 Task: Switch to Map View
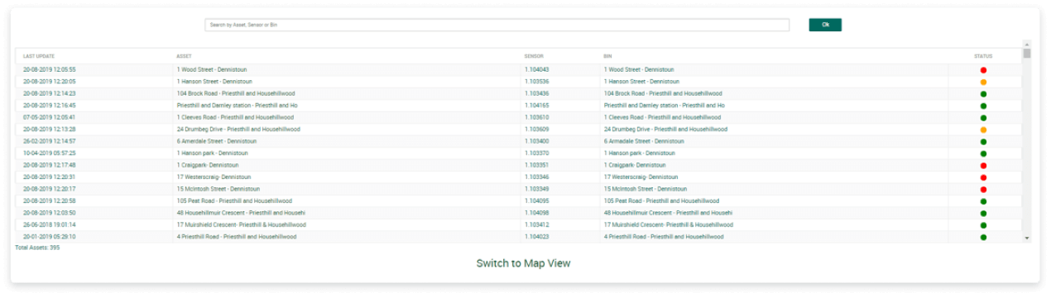523,263
